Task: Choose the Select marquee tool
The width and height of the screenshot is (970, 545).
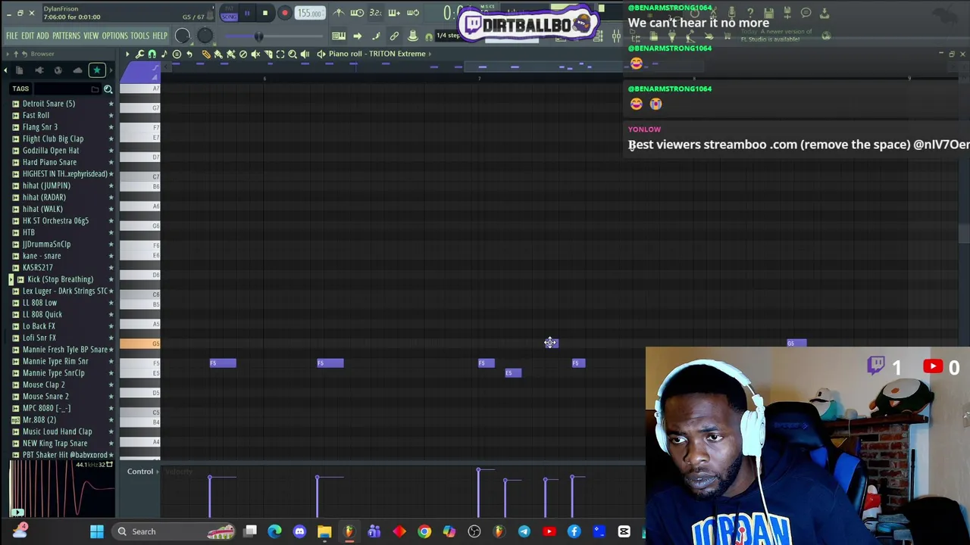Action: 280,54
